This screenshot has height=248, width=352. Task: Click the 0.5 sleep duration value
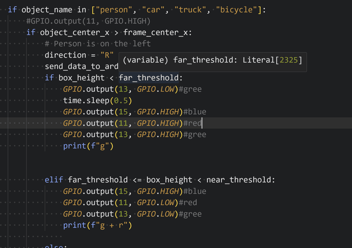point(121,100)
